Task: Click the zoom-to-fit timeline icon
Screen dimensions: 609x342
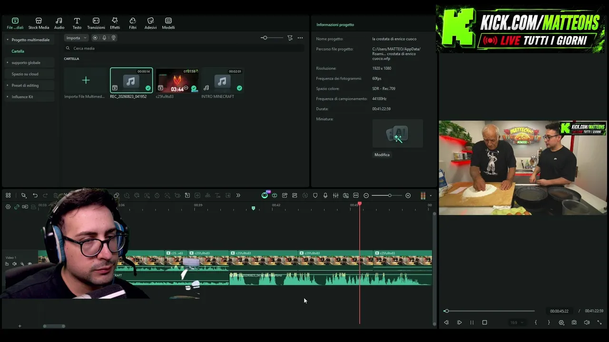Action: click(356, 195)
